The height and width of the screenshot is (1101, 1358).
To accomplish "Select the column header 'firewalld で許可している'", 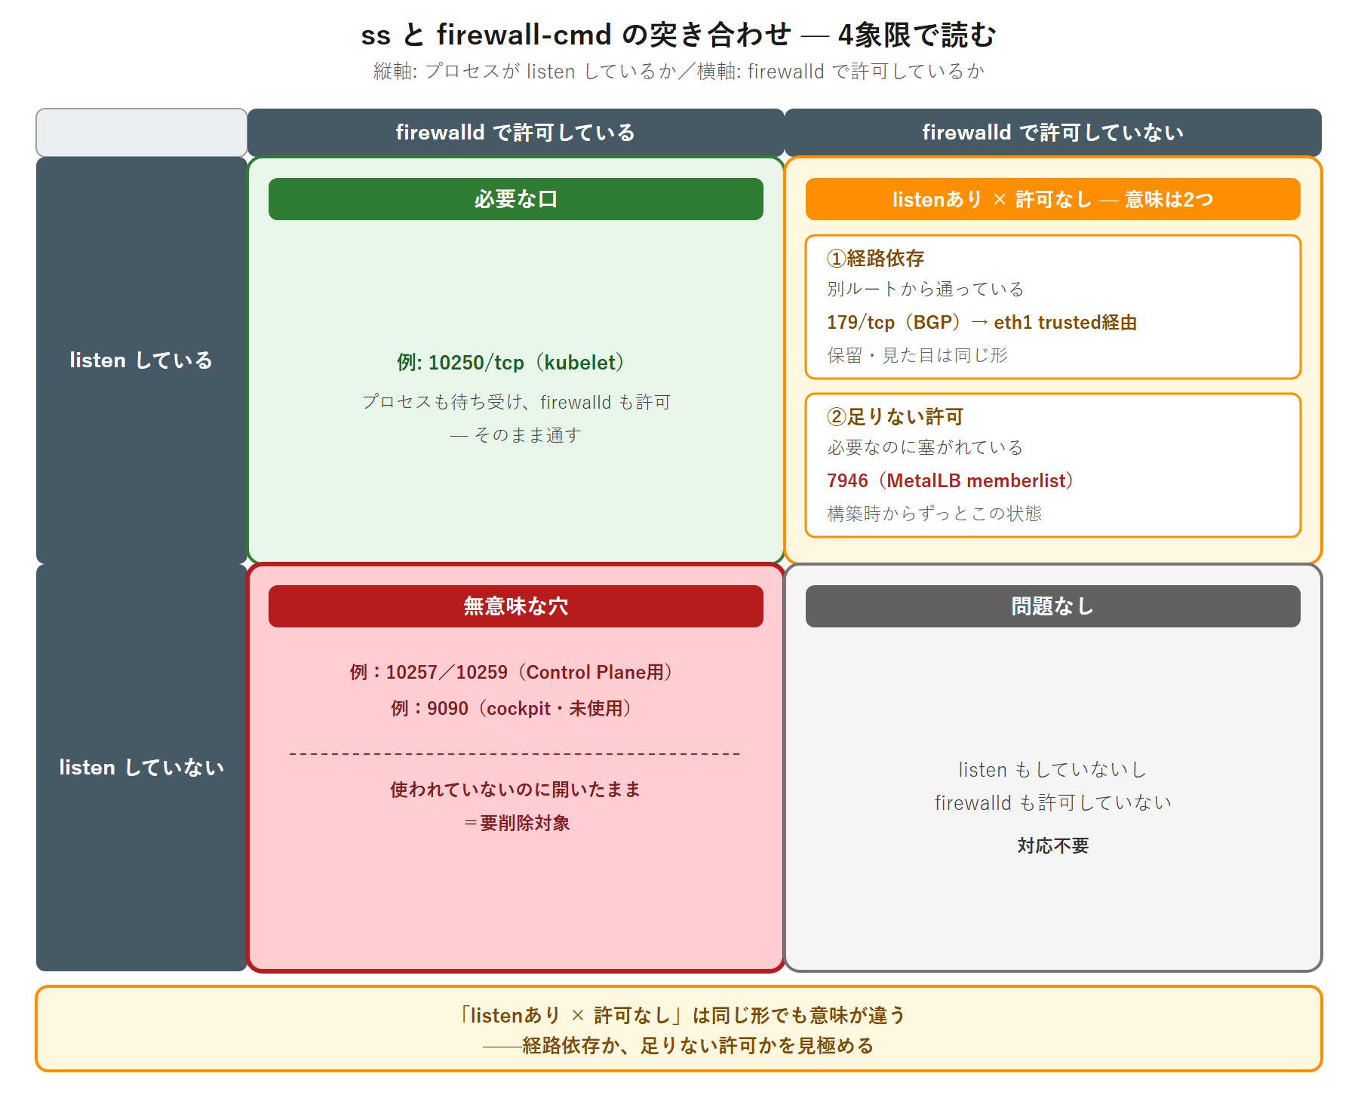I will [x=516, y=133].
